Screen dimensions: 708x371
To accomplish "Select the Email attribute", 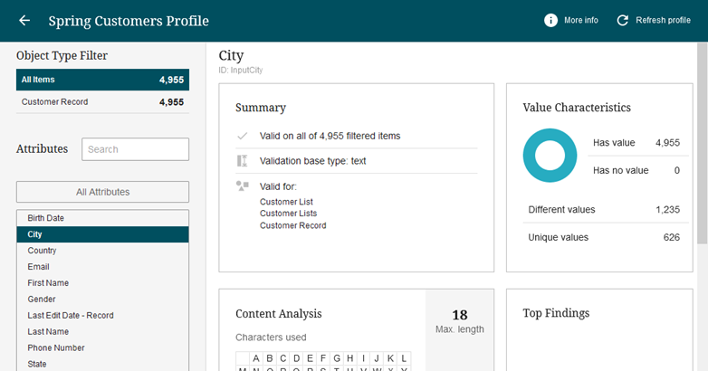I will pyautogui.click(x=102, y=267).
